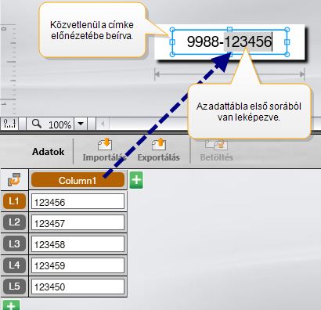Select row label L4
This screenshot has width=321, height=310.
(x=14, y=265)
